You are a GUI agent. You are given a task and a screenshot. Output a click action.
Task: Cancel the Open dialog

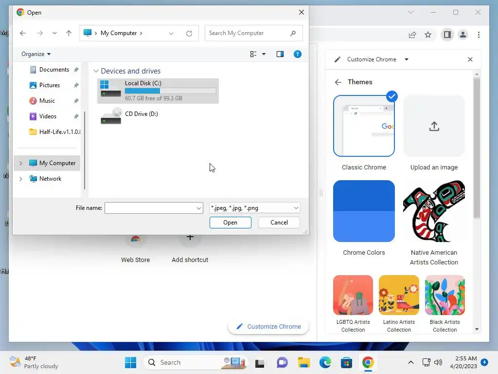point(279,223)
